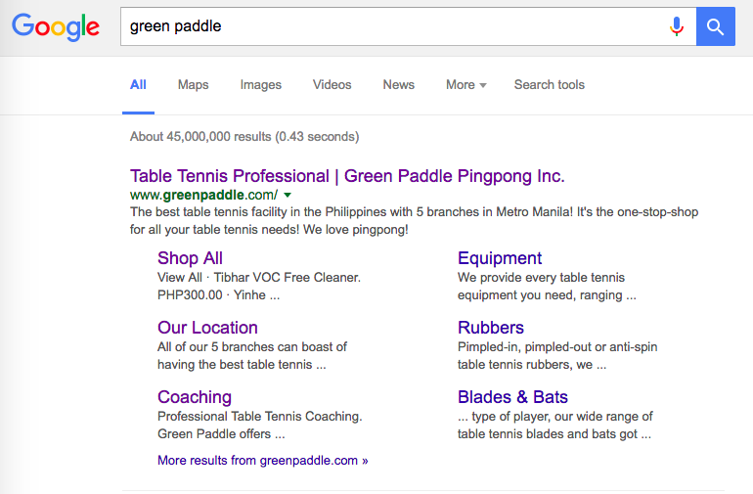Click 'View All · Tibhar VOC Free Cleaner.' snippet

259,277
